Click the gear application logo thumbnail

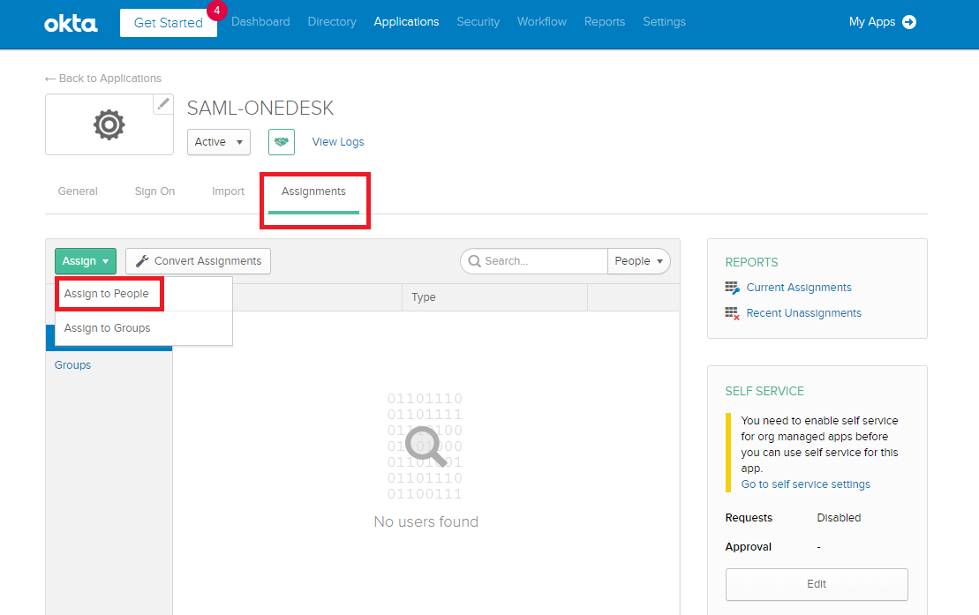[109, 124]
